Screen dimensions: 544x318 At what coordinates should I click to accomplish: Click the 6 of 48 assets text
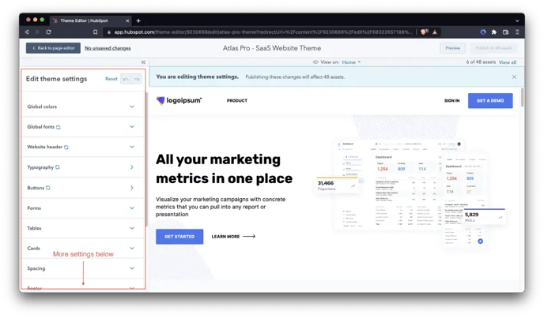coord(481,62)
